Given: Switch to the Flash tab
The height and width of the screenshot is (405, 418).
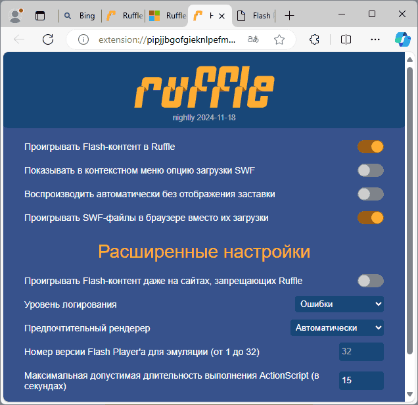Looking at the screenshot, I should (x=254, y=16).
